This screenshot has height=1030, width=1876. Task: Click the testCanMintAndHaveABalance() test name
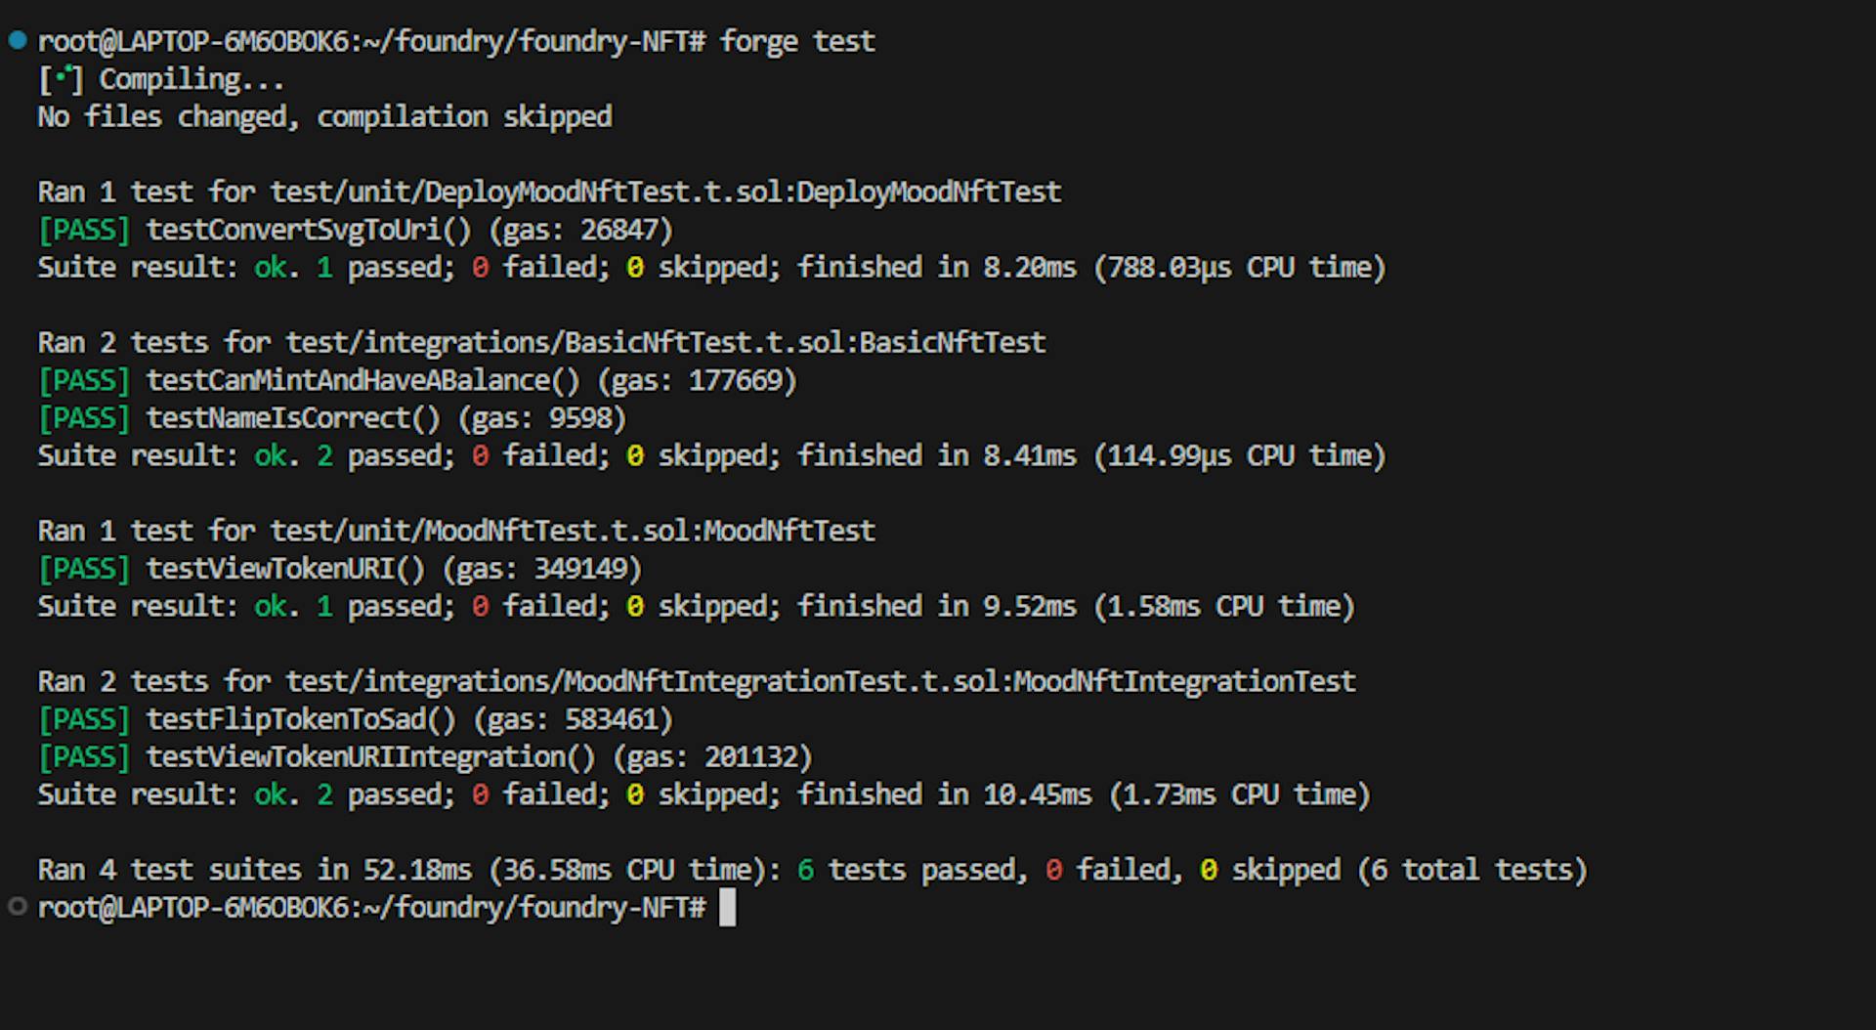[362, 380]
